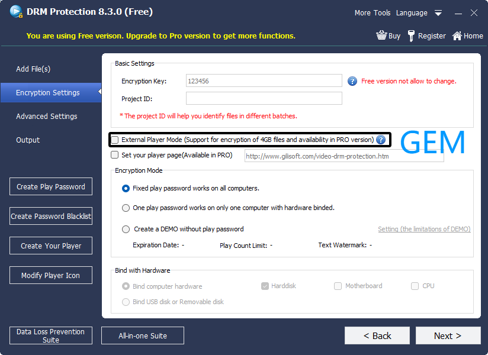Open help icon next to Encryption Key
488x355 pixels.
[352, 81]
